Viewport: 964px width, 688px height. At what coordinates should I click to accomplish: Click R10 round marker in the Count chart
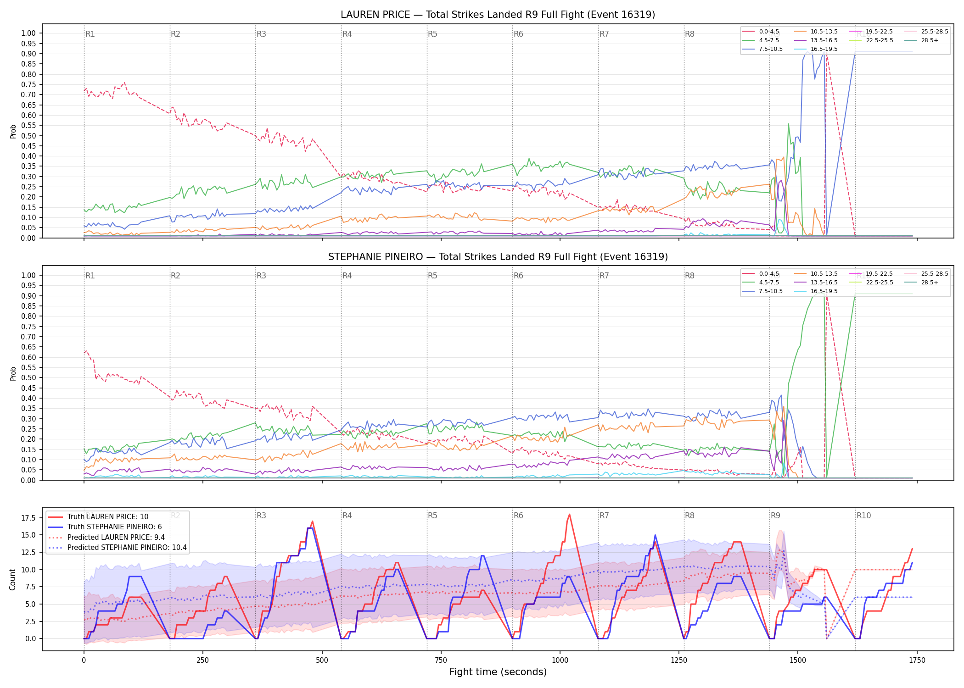863,516
